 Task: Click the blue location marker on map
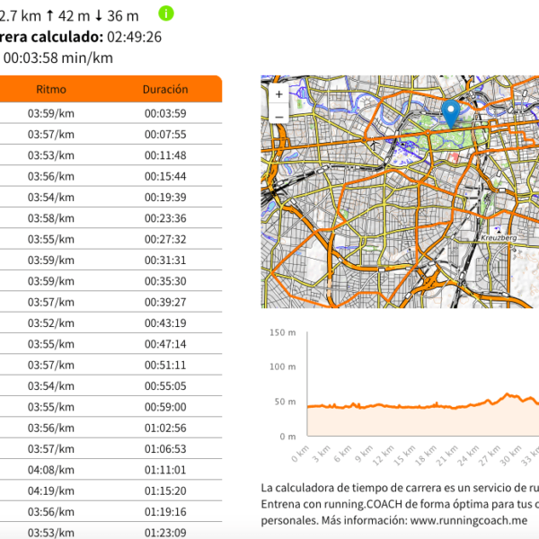coord(451,114)
